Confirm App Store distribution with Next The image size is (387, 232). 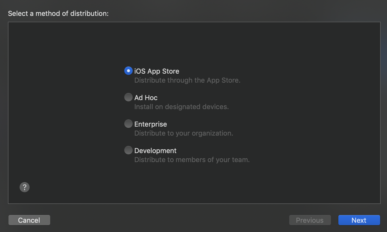(x=359, y=220)
